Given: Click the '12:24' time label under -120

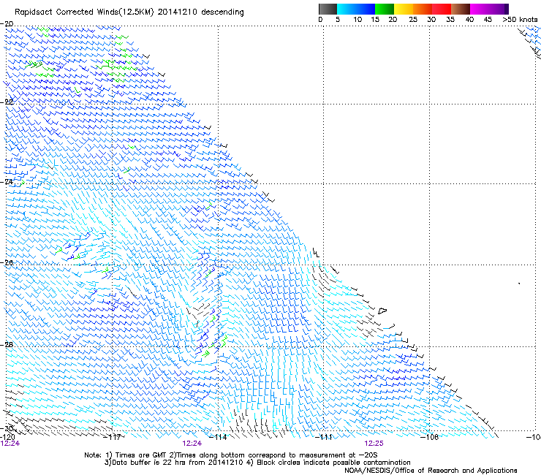Looking at the screenshot, I should pos(10,444).
